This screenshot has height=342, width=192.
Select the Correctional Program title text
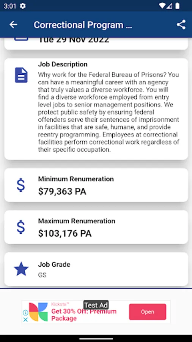[83, 25]
